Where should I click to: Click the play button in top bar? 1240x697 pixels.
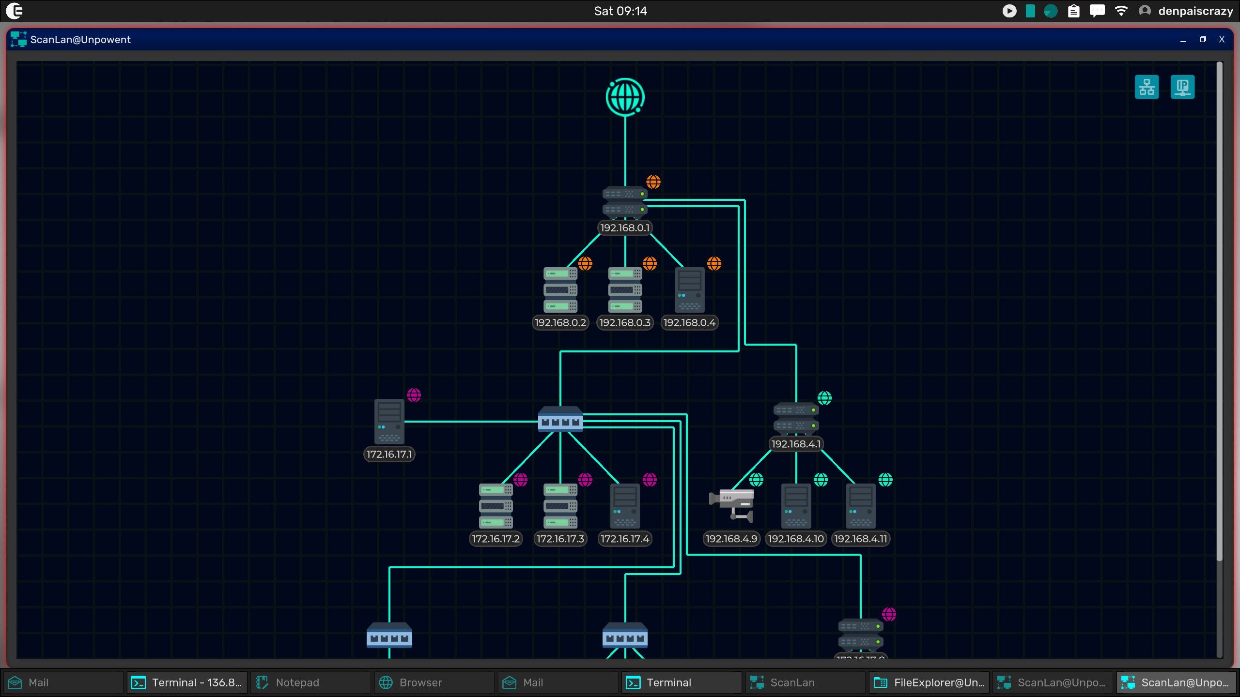click(x=1009, y=11)
